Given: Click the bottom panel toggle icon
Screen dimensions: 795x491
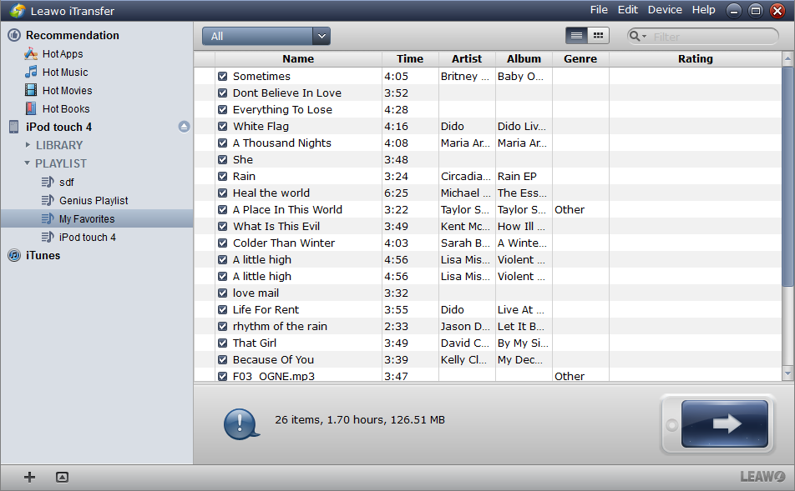Looking at the screenshot, I should [x=62, y=477].
